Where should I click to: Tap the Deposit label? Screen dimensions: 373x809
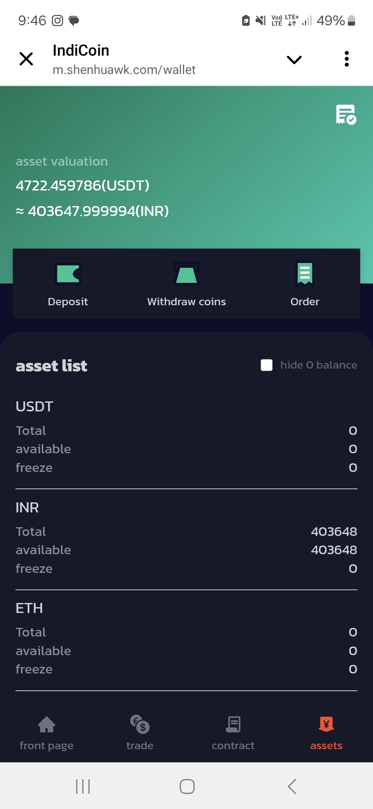[x=68, y=302]
